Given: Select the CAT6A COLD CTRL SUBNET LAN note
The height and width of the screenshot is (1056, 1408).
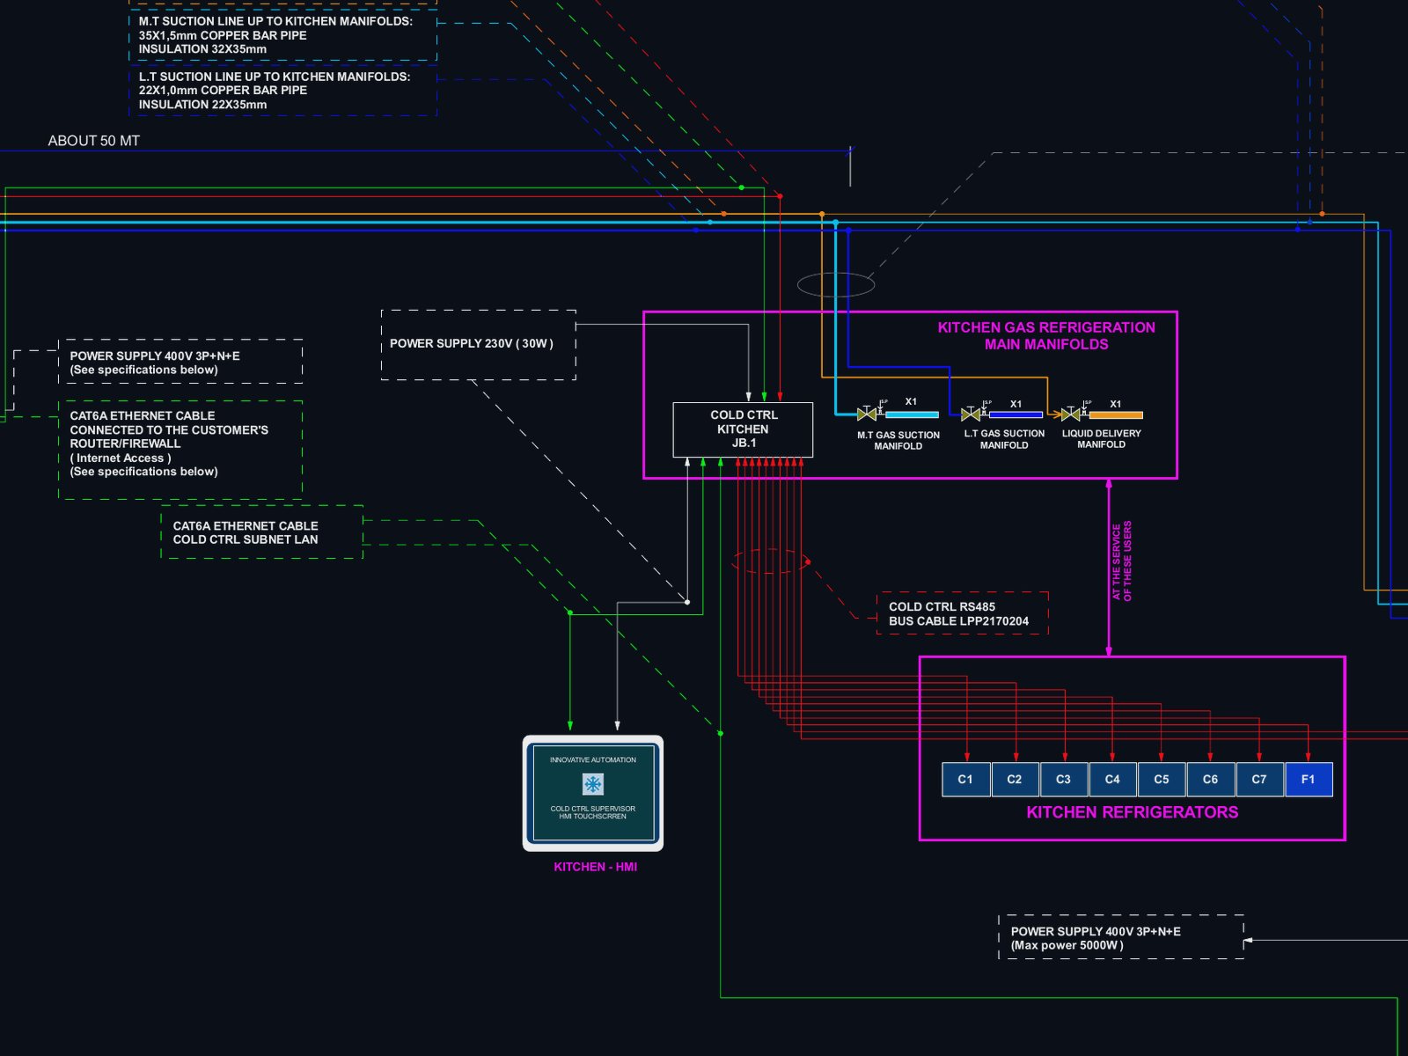Looking at the screenshot, I should tap(262, 532).
